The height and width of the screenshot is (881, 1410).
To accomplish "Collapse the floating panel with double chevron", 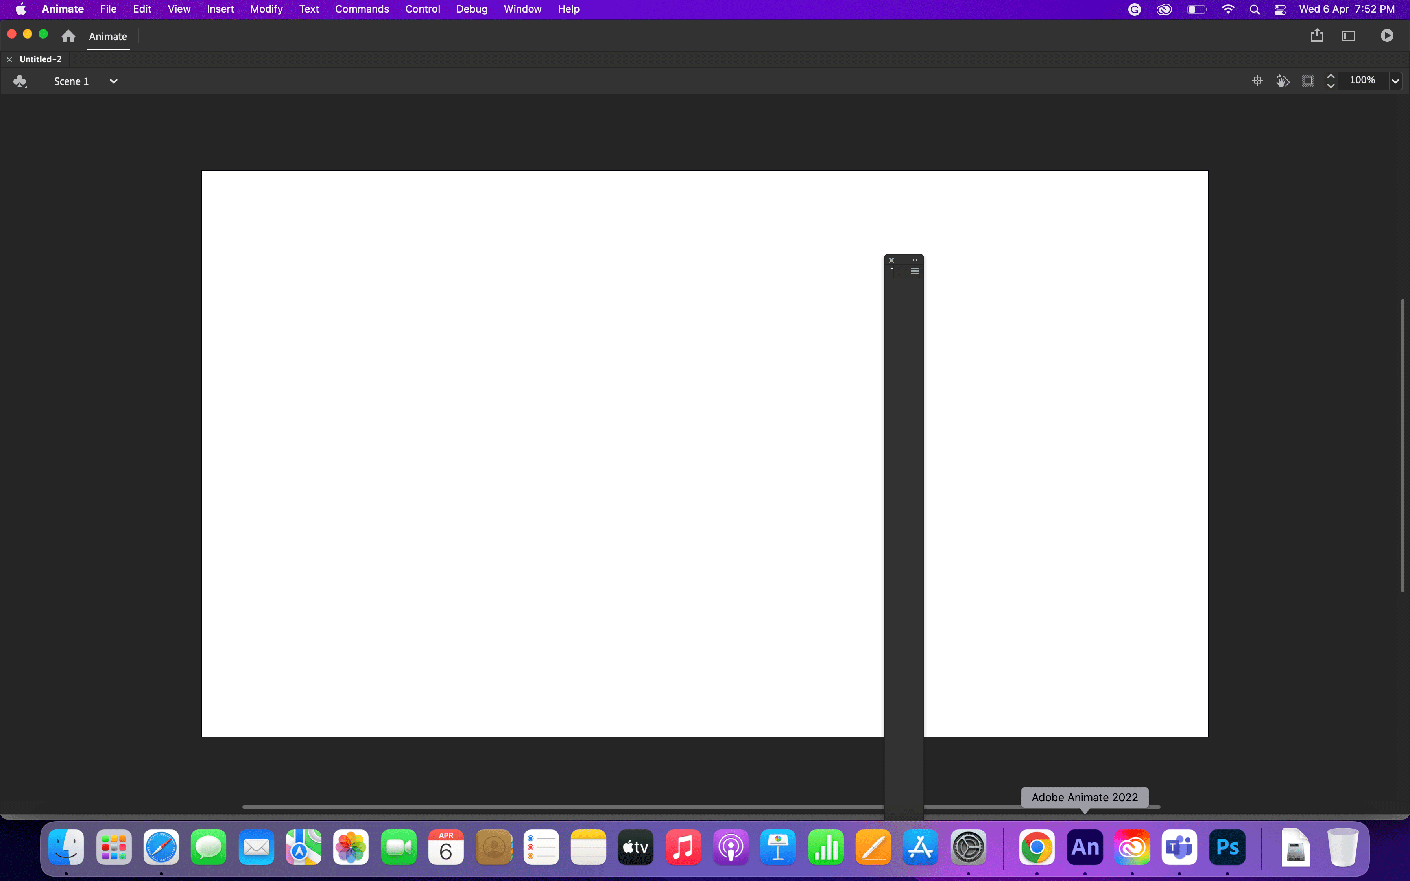I will point(915,260).
